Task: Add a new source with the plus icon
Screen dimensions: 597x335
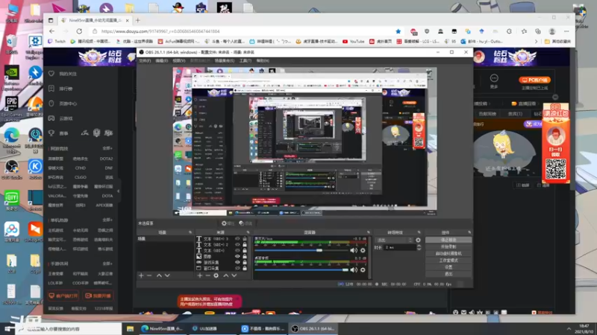Action: coord(199,275)
